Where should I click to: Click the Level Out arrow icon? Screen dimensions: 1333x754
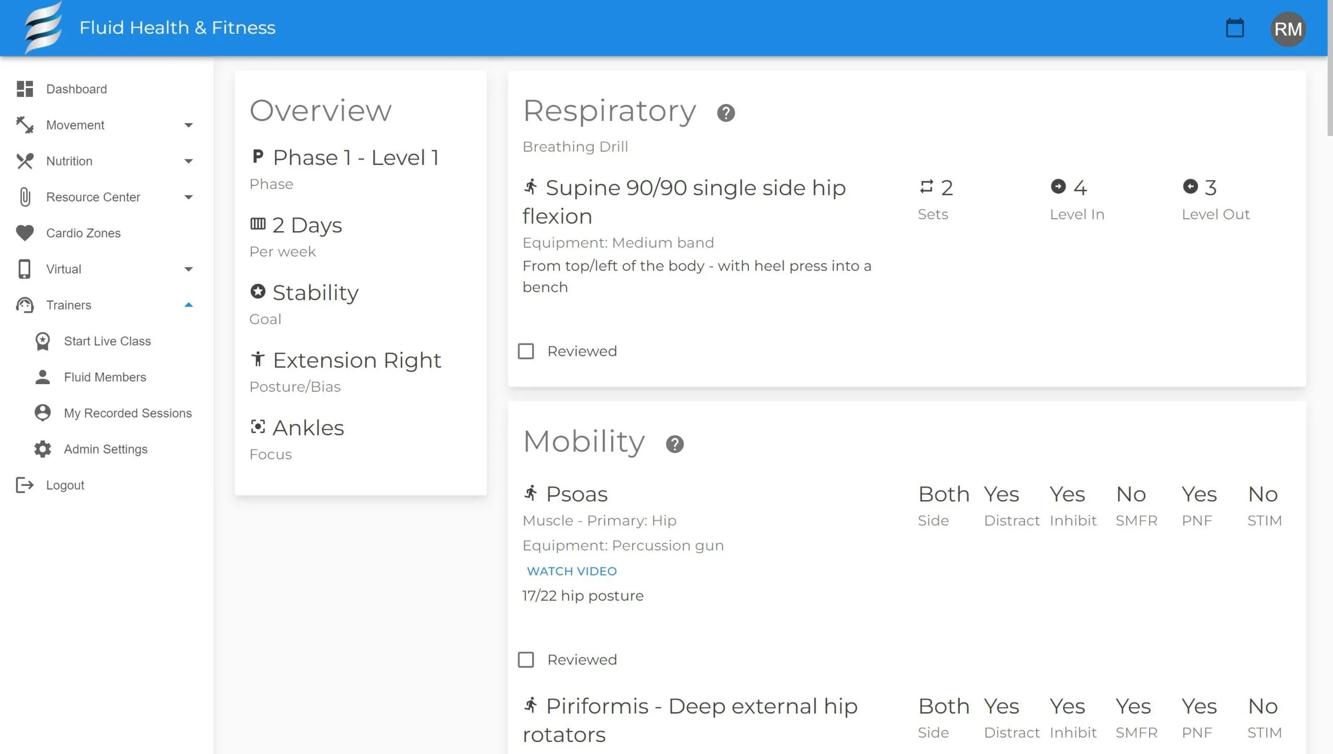click(x=1190, y=186)
